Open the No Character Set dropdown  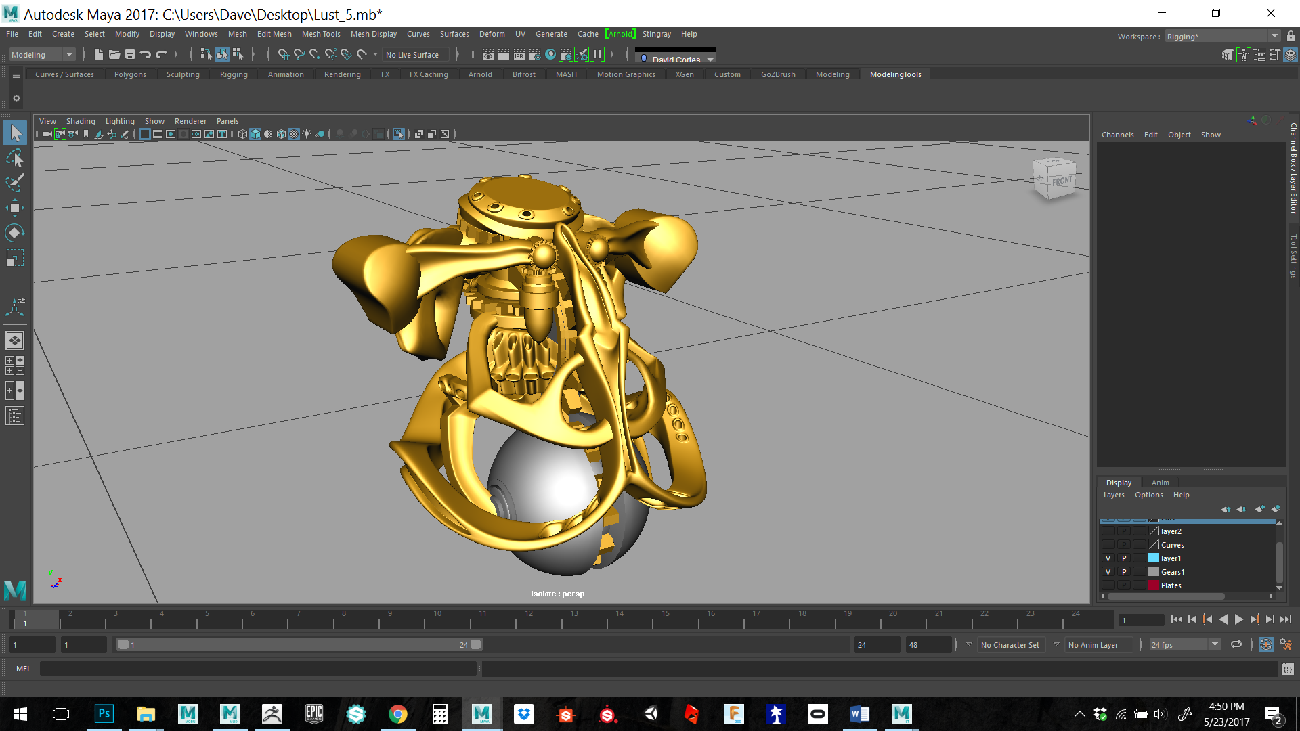(1010, 645)
